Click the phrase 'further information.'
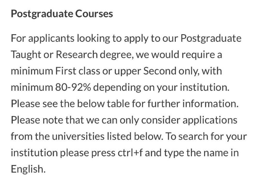The image size is (265, 179). coord(193,103)
